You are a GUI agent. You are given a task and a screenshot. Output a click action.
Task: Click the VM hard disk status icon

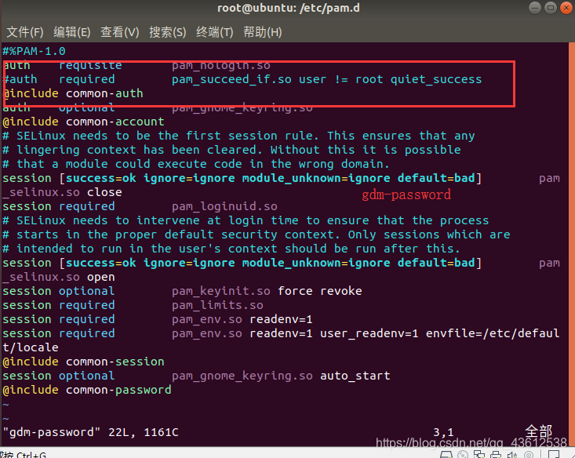click(446, 455)
